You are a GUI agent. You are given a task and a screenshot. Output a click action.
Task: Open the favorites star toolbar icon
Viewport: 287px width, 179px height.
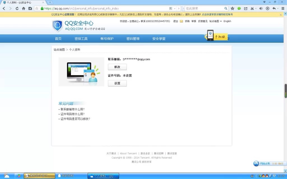click(x=232, y=8)
